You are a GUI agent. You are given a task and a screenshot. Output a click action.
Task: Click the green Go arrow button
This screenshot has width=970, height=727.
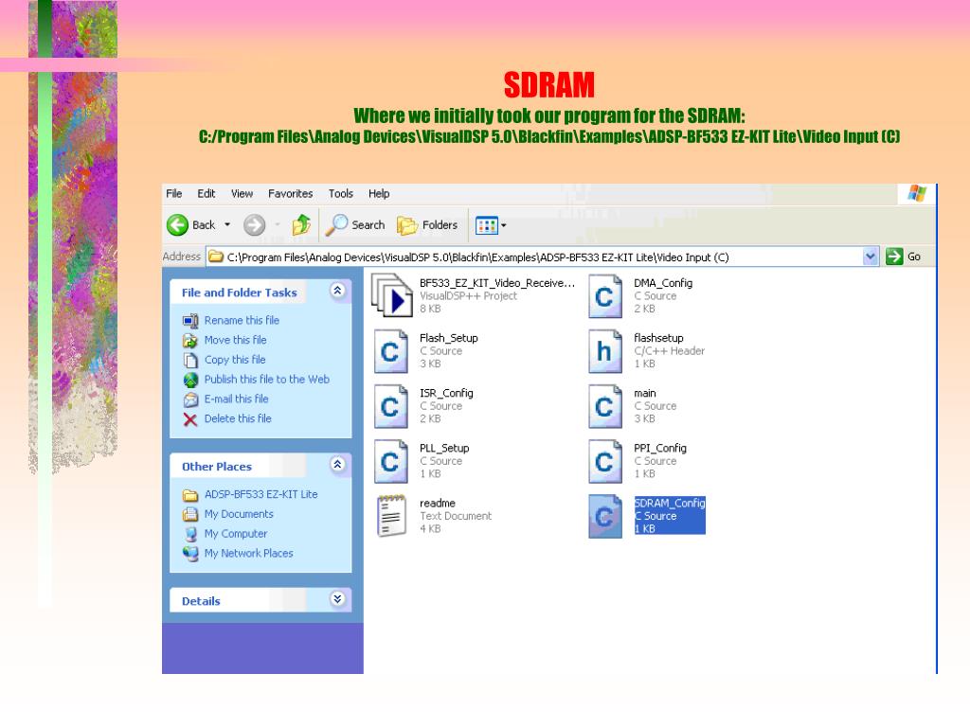click(894, 257)
